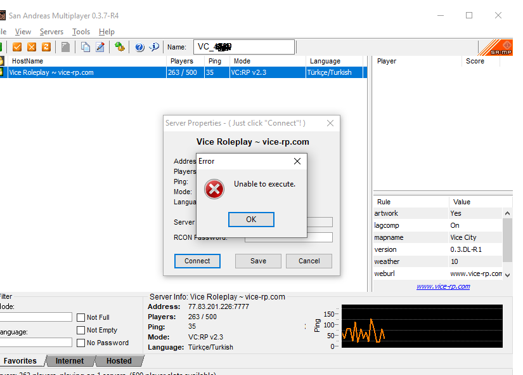This screenshot has width=523, height=375.
Task: Sort by the Ping column header
Action: point(217,61)
